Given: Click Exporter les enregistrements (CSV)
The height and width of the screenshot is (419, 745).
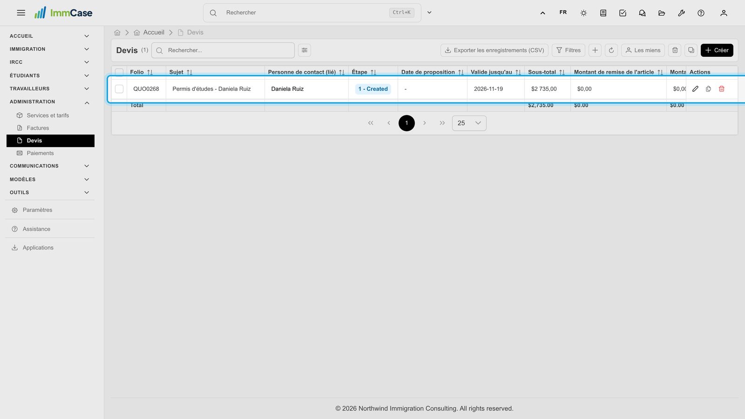Looking at the screenshot, I should 494,50.
